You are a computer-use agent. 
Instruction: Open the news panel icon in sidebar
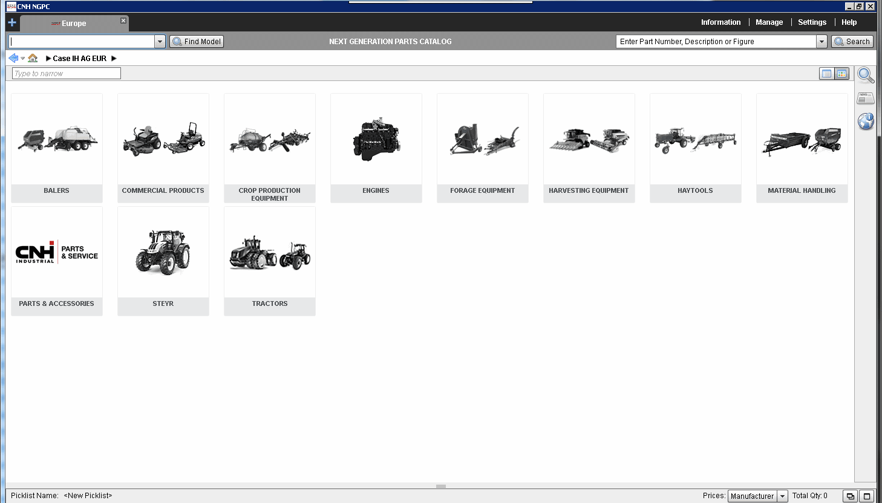coord(866,98)
